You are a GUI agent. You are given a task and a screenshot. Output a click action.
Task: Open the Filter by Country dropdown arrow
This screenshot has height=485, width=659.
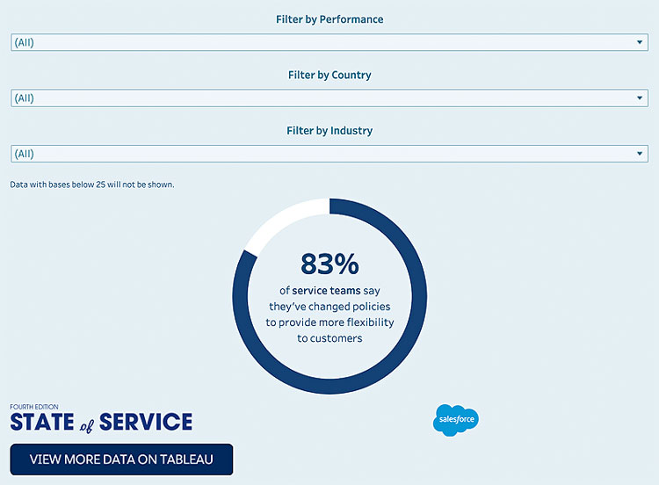tap(640, 98)
